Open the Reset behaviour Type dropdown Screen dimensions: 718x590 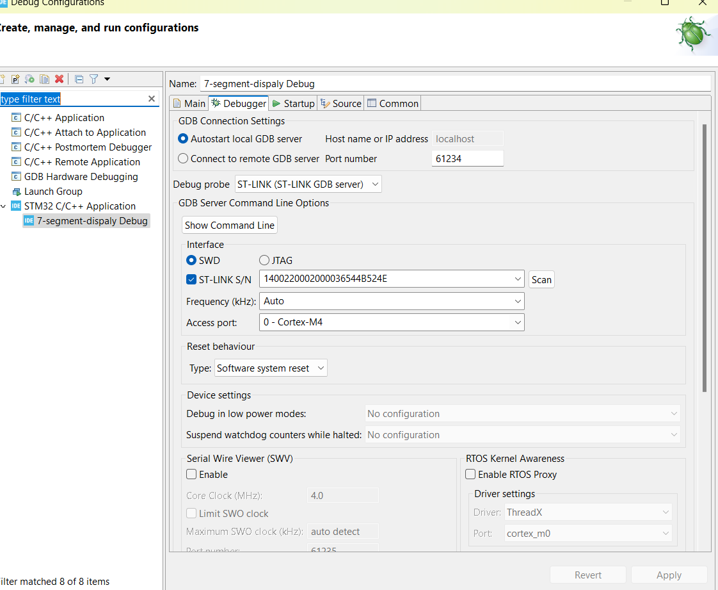(x=271, y=368)
